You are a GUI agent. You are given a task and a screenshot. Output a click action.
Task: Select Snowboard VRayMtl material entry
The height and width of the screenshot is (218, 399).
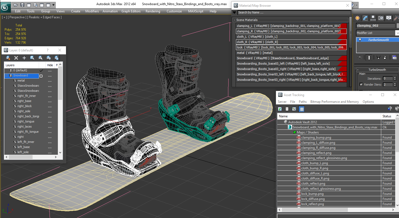click(x=291, y=58)
